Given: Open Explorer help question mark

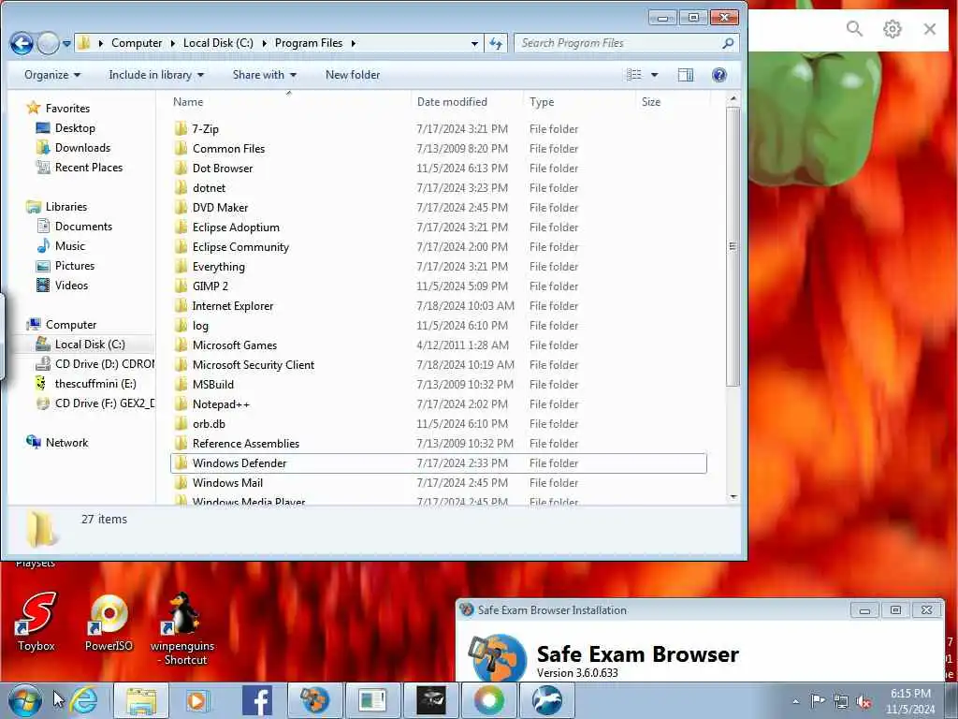Looking at the screenshot, I should click(x=719, y=75).
